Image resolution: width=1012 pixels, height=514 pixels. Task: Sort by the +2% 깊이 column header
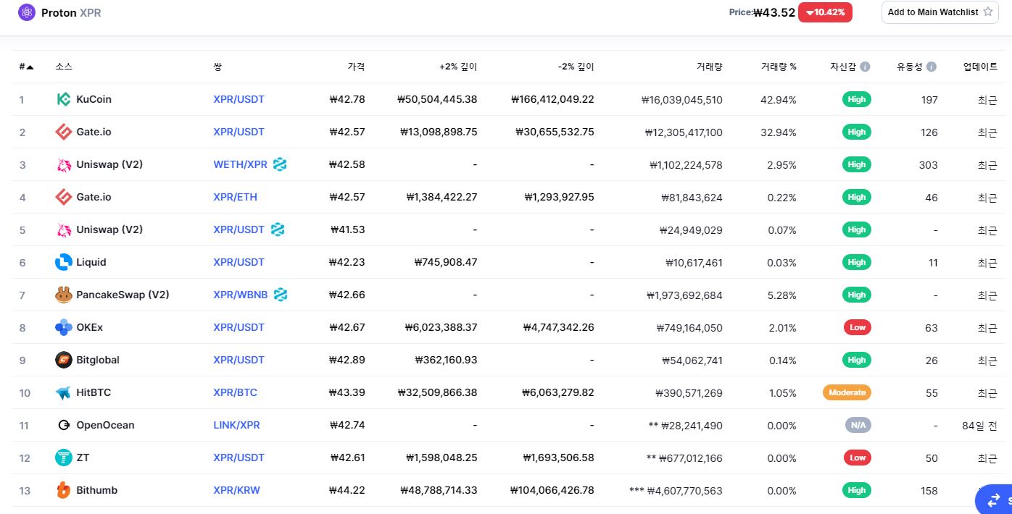[458, 67]
